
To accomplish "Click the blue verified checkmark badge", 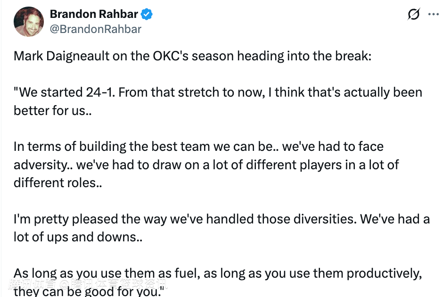I will (x=147, y=15).
